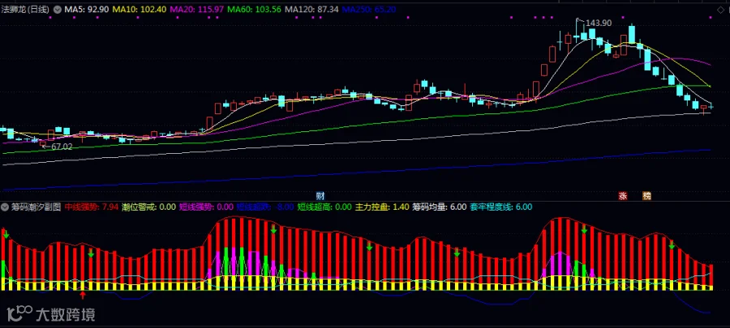Click the blue MA250 value label
Image resolution: width=730 pixels, height=328 pixels.
[x=368, y=9]
